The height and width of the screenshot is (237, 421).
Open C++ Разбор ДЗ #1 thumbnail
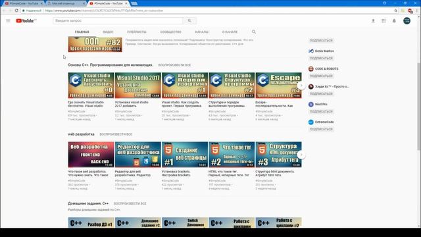[x=91, y=223]
